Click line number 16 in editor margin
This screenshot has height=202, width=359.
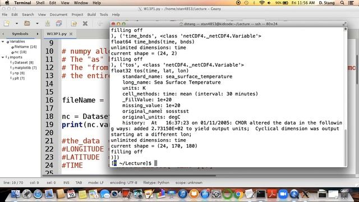49,100
